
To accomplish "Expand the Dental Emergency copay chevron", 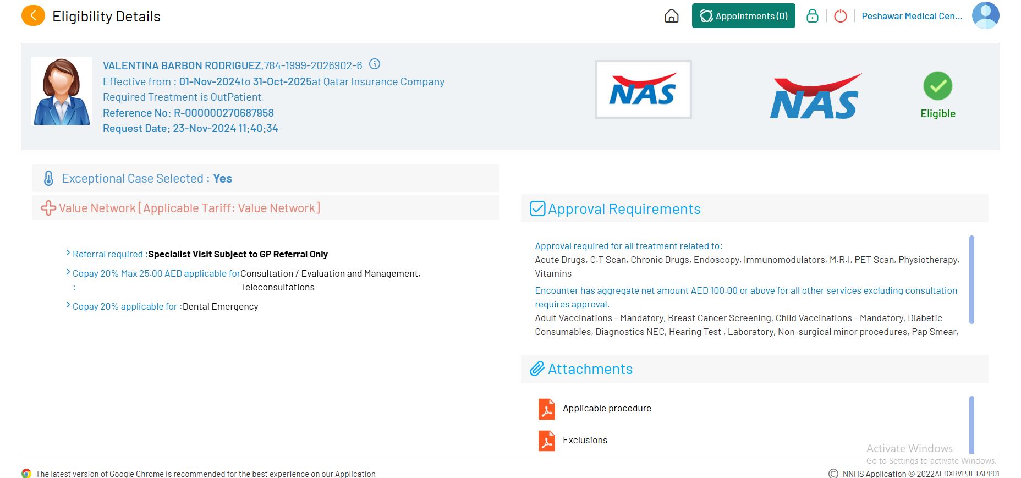I will (68, 305).
